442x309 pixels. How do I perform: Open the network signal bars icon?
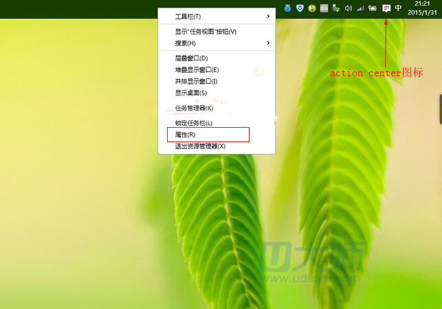[x=360, y=8]
